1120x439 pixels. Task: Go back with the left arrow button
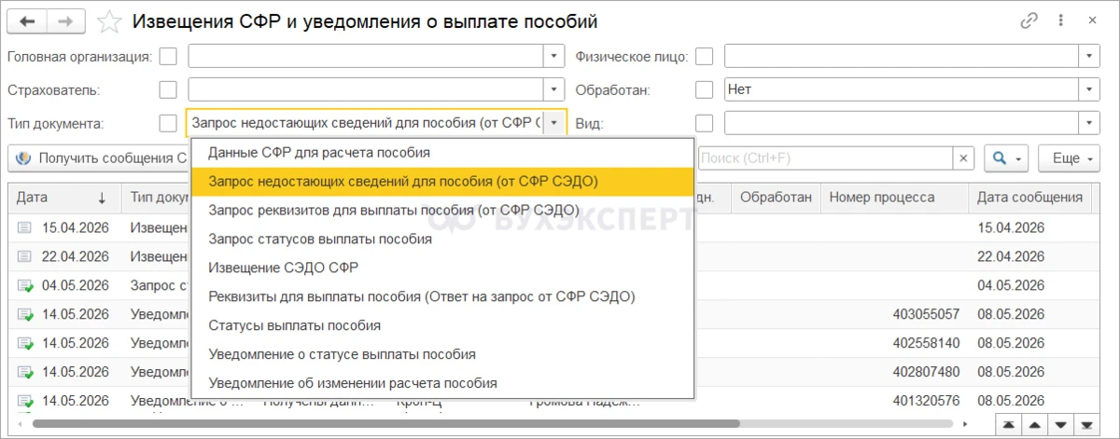[x=28, y=21]
